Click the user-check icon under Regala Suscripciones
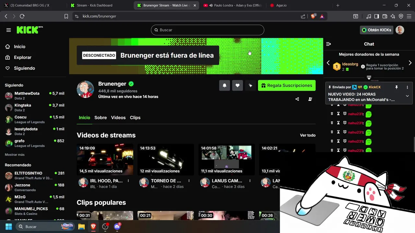Image resolution: width=415 pixels, height=233 pixels. 310,99
